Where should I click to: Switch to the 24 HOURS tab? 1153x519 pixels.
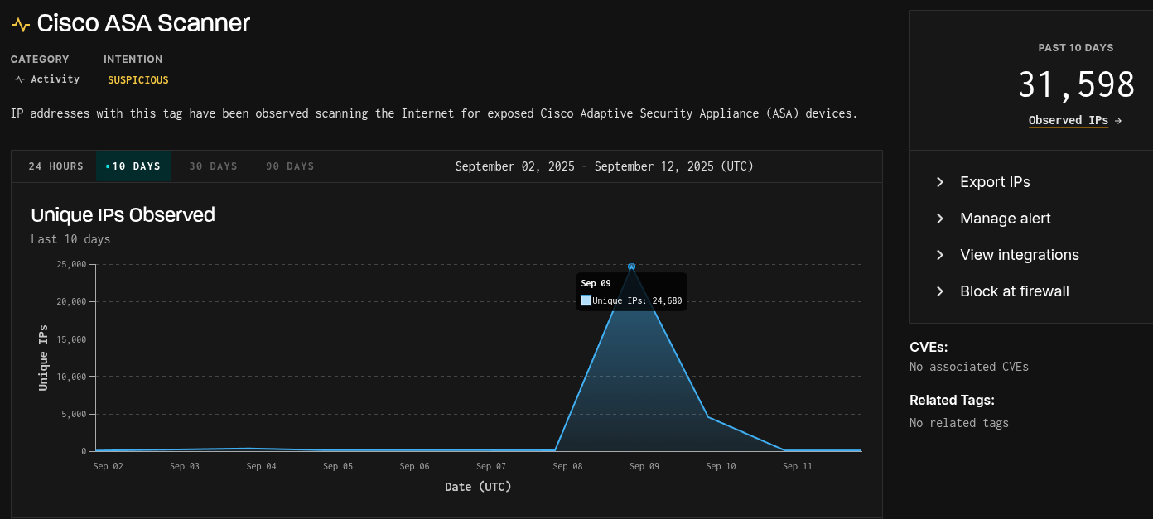[55, 166]
